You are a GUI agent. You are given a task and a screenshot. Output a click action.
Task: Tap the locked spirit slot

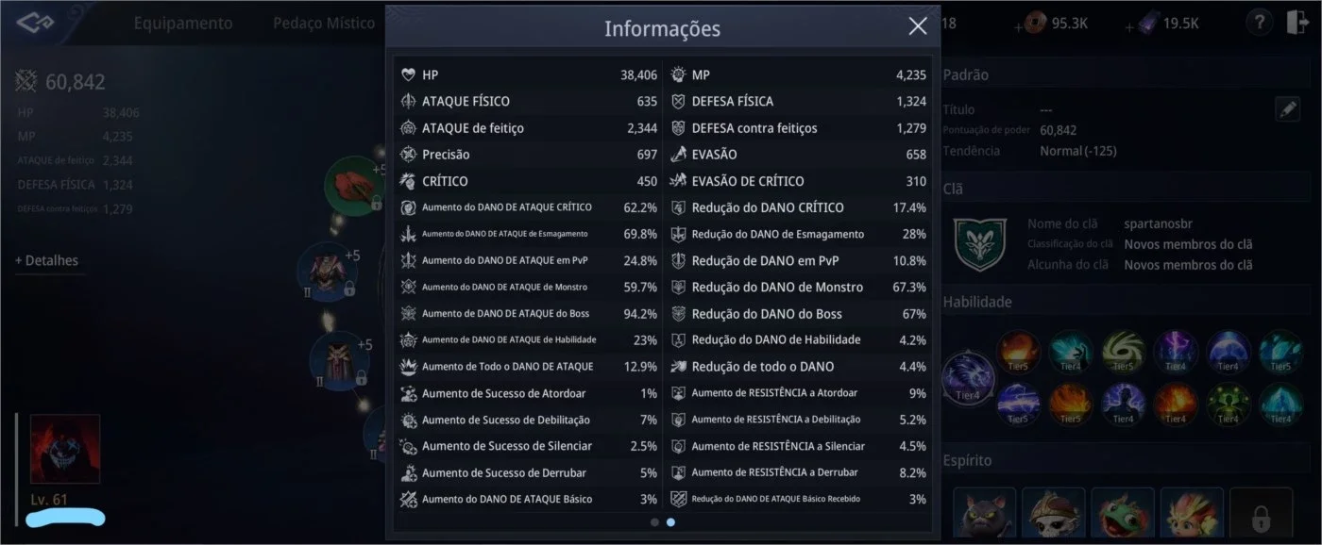point(1261,515)
